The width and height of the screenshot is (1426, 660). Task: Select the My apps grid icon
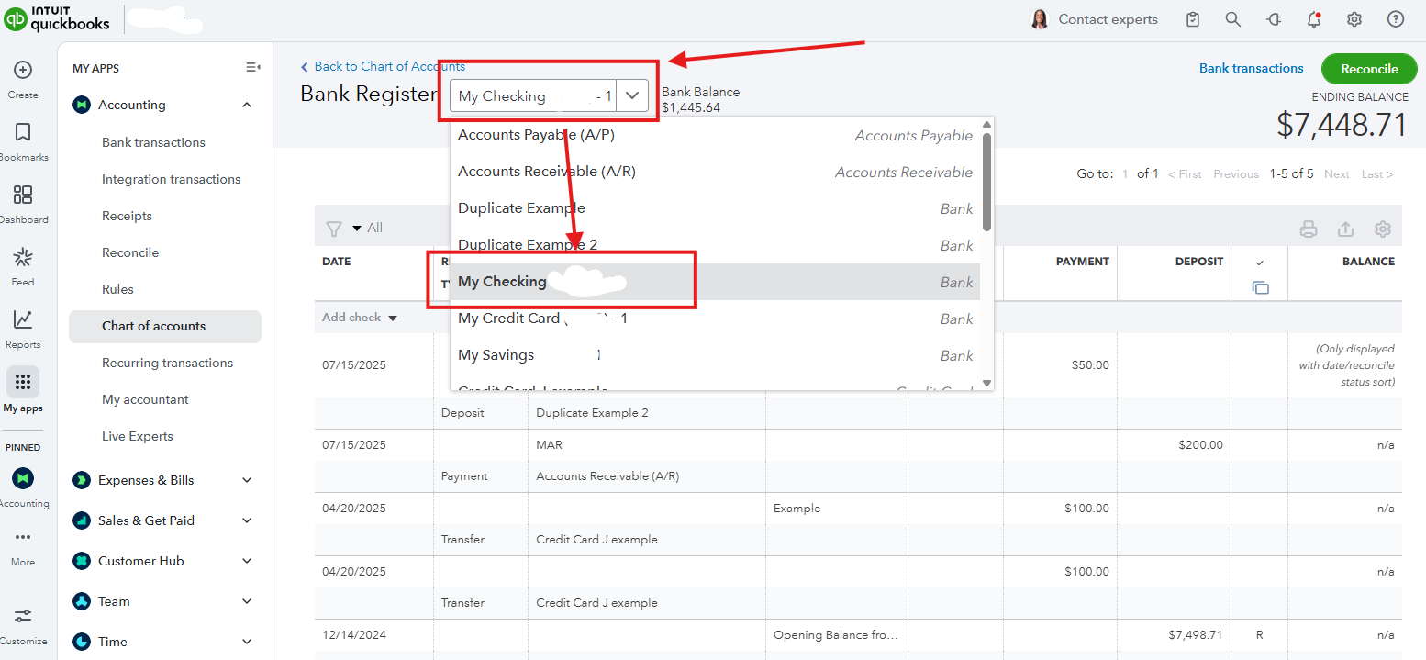pyautogui.click(x=23, y=382)
